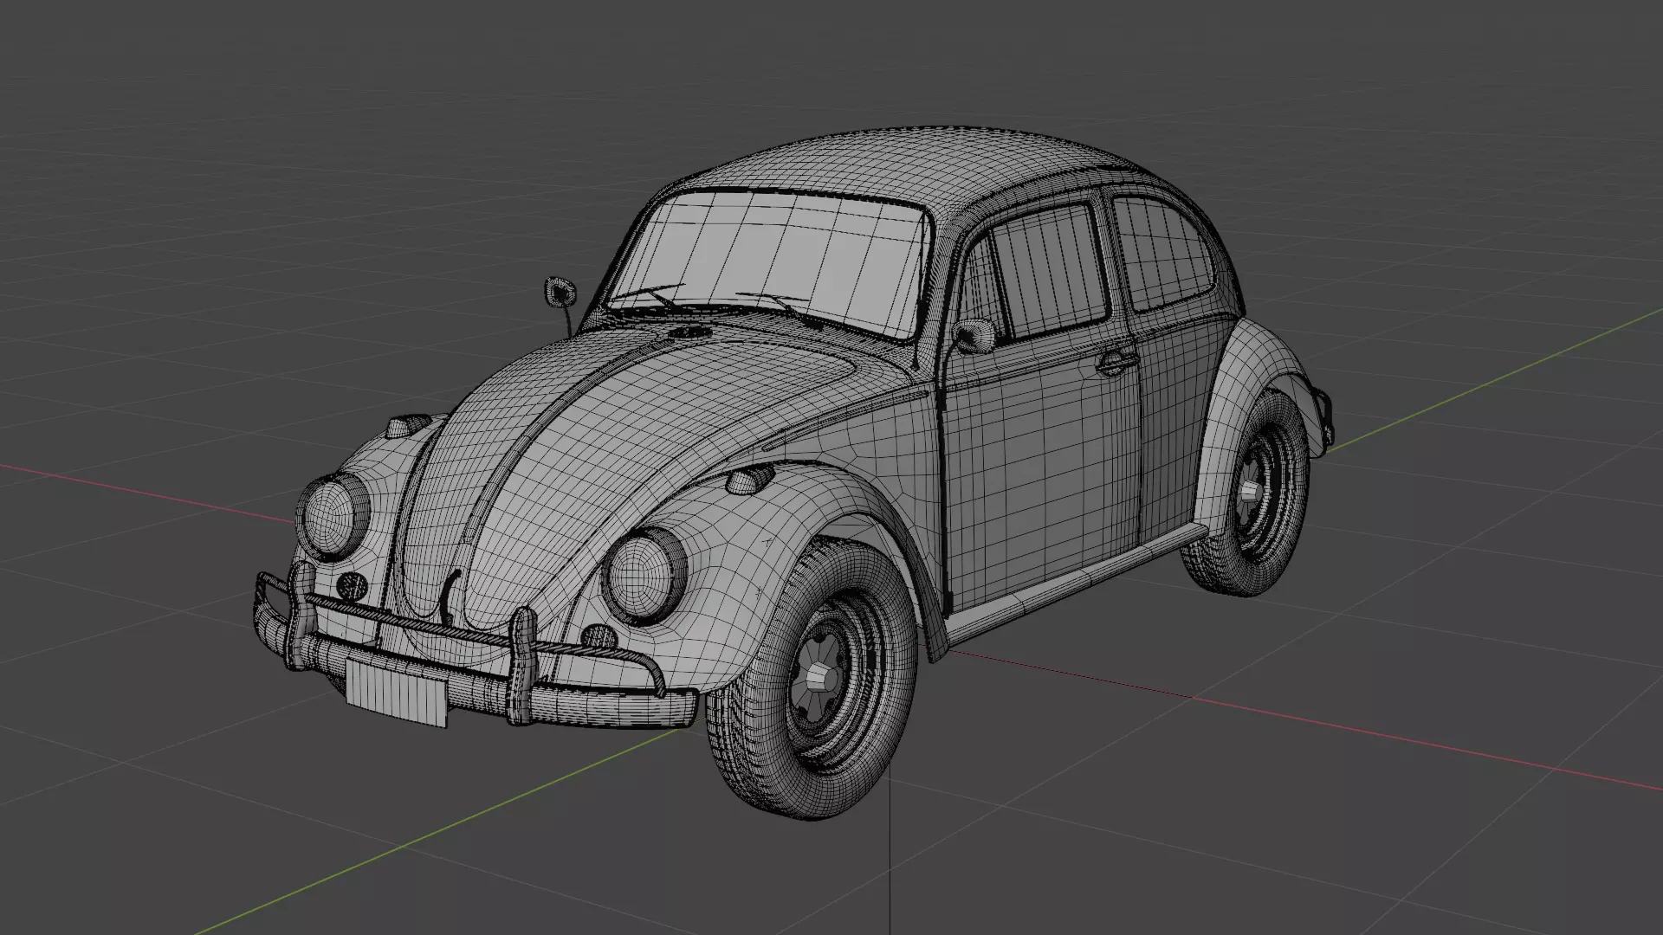Select the headlight beside the visible front wheel
The image size is (1663, 935).
644,577
